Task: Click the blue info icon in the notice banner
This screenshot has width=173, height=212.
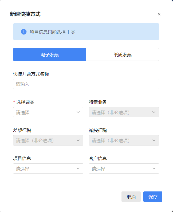Action: click(24, 32)
